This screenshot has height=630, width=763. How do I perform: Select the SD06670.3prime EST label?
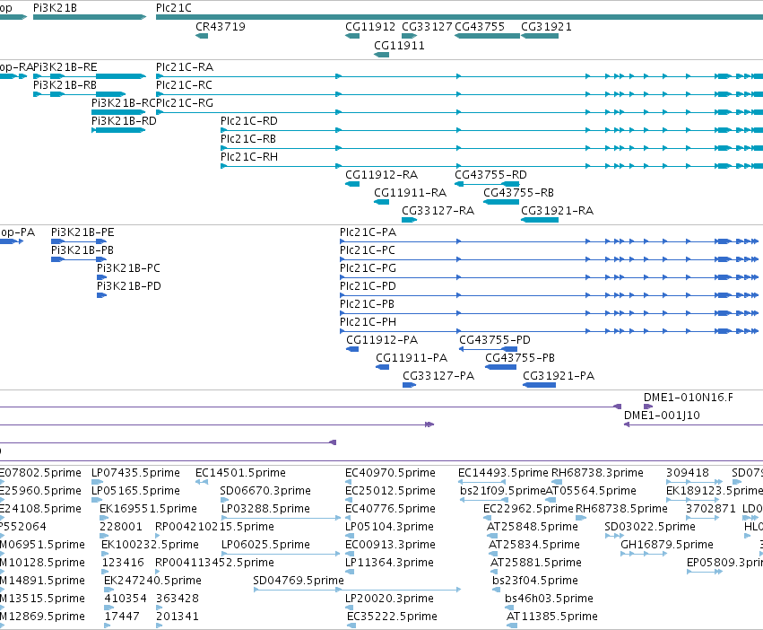pos(265,491)
